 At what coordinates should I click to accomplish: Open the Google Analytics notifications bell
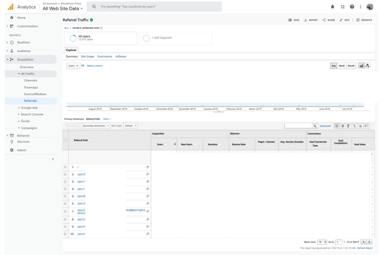[x=333, y=6]
